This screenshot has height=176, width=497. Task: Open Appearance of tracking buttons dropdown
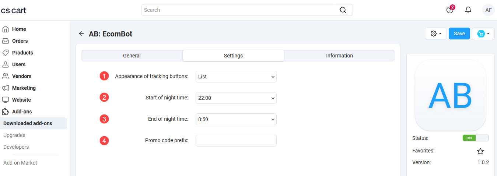(x=236, y=77)
